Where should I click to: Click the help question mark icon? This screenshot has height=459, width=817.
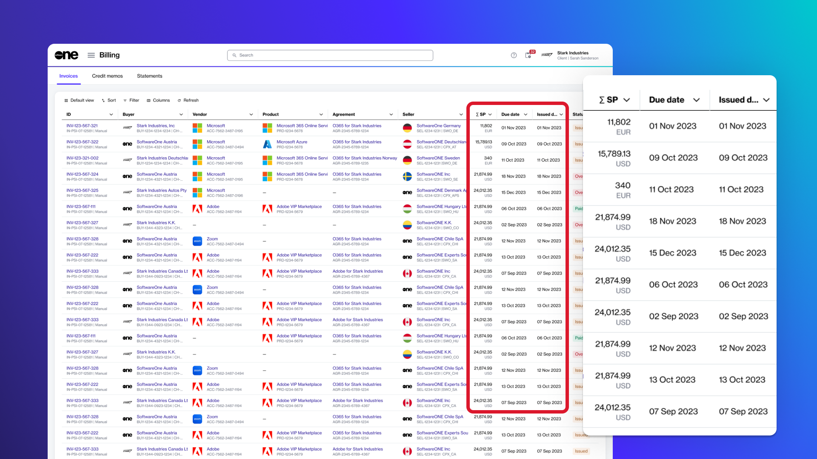pyautogui.click(x=514, y=55)
